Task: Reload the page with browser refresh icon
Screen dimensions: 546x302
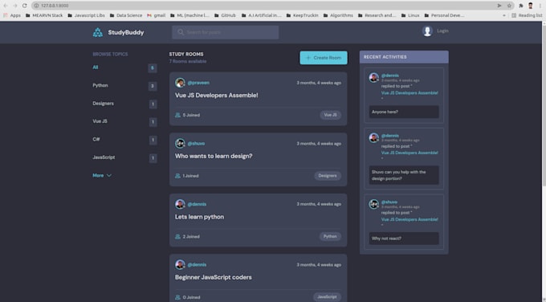Action: 24,6
